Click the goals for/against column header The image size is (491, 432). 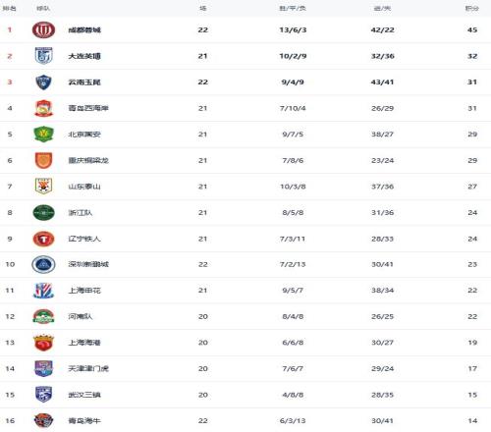pyautogui.click(x=382, y=8)
